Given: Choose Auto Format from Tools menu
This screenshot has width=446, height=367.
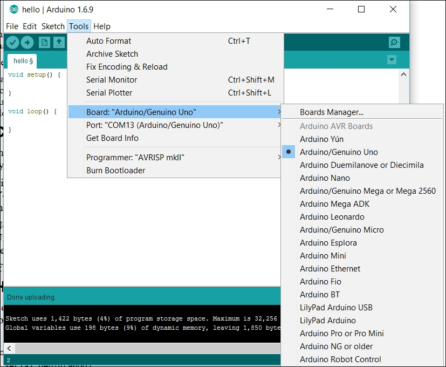Looking at the screenshot, I should [x=174, y=40].
